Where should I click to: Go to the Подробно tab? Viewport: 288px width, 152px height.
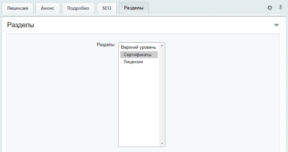click(x=78, y=8)
